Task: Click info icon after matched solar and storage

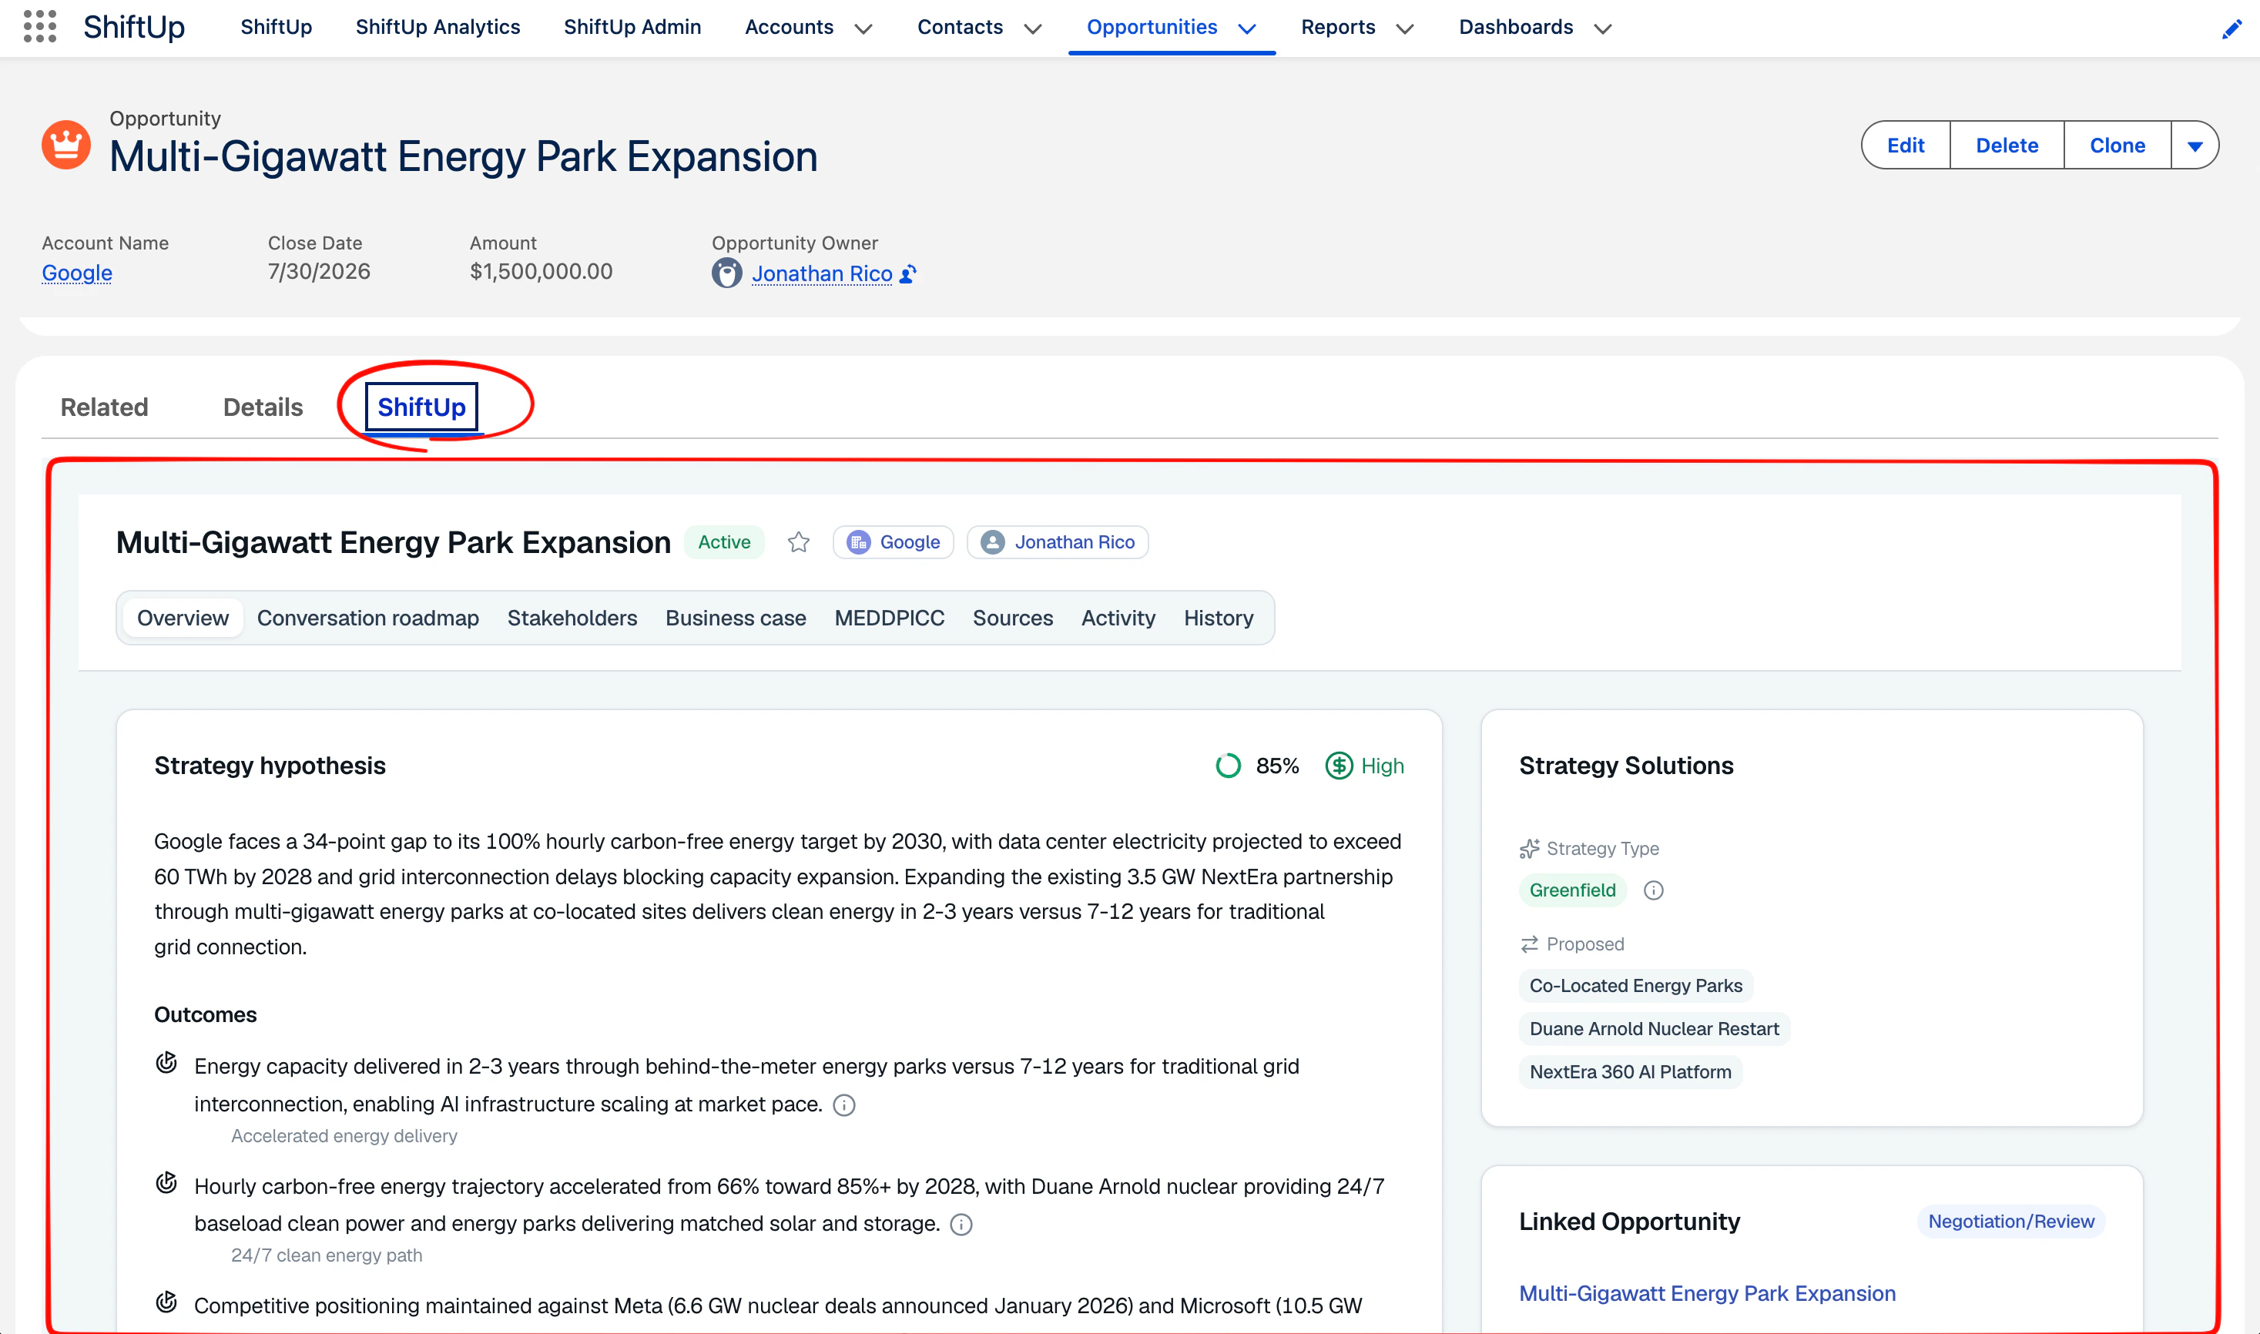Action: 961,1225
